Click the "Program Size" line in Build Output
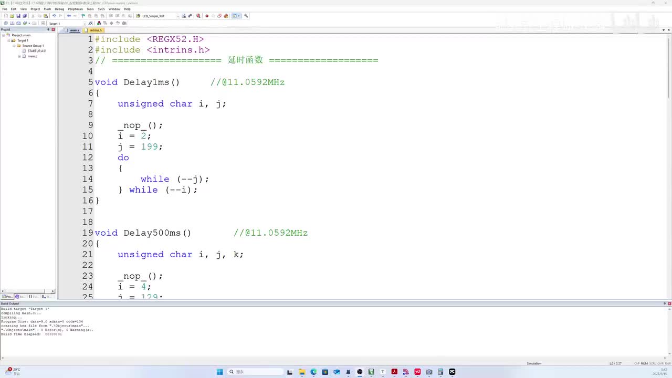672x378 pixels. tap(42, 321)
